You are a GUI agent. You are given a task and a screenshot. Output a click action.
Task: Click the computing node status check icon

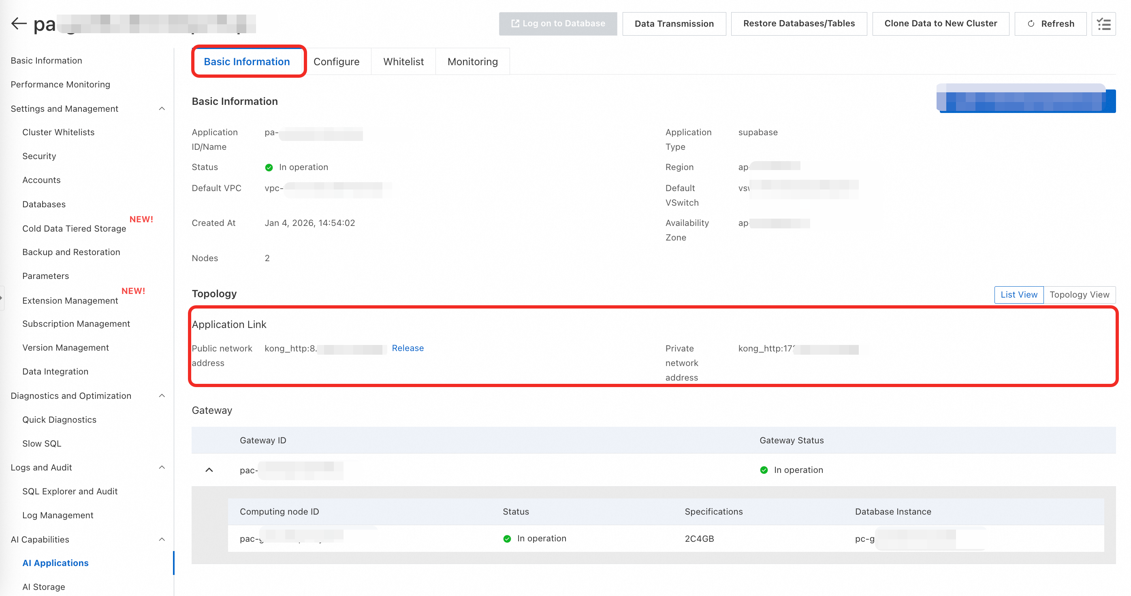(507, 539)
